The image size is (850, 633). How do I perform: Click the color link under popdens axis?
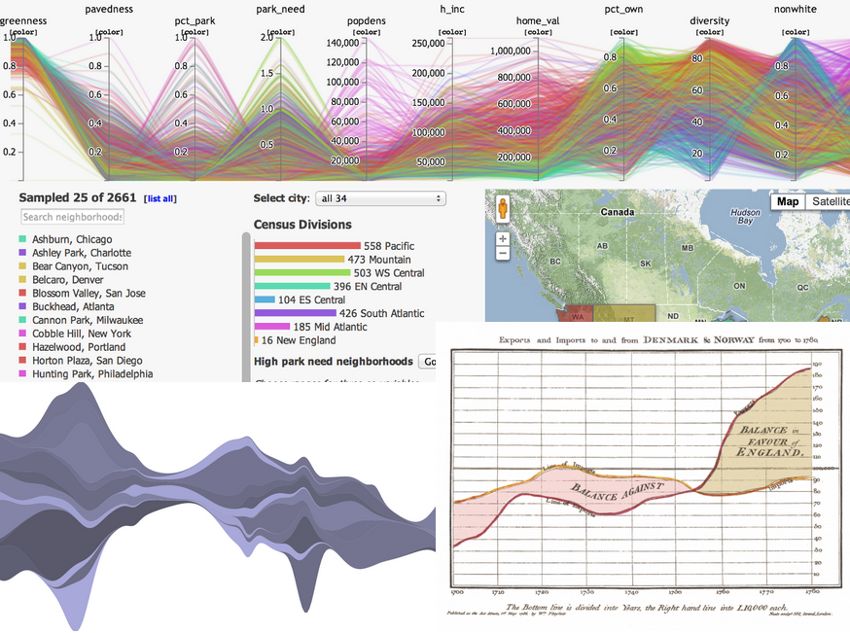367,32
